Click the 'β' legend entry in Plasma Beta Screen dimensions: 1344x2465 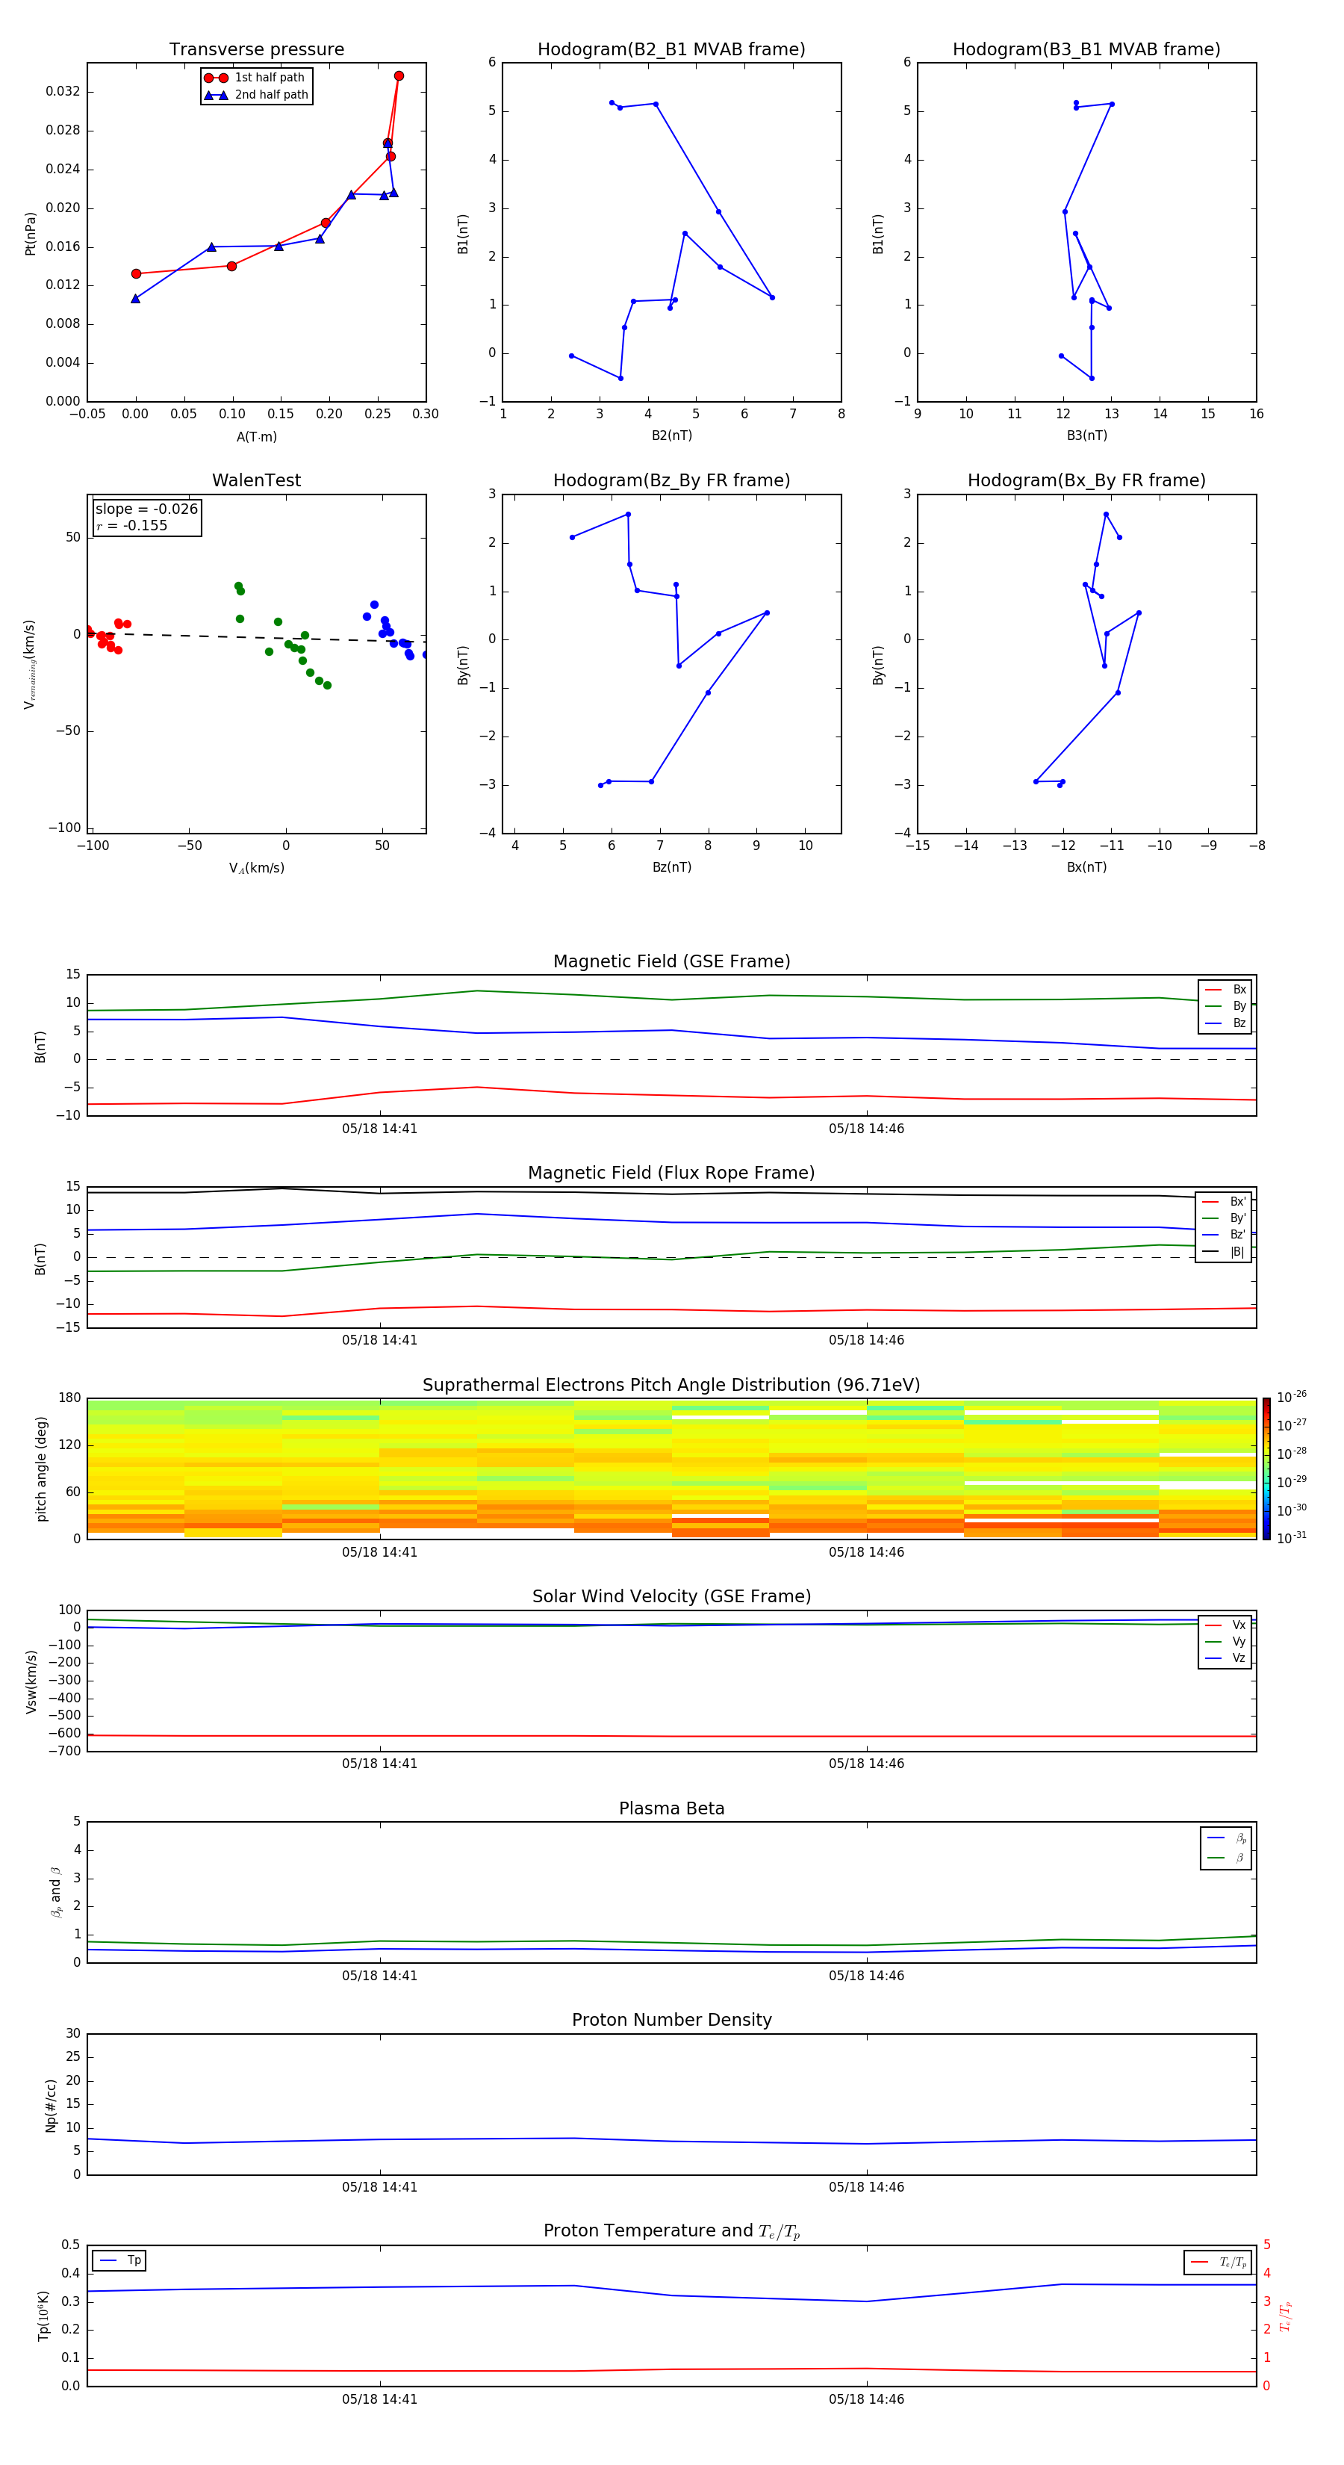(1226, 1858)
